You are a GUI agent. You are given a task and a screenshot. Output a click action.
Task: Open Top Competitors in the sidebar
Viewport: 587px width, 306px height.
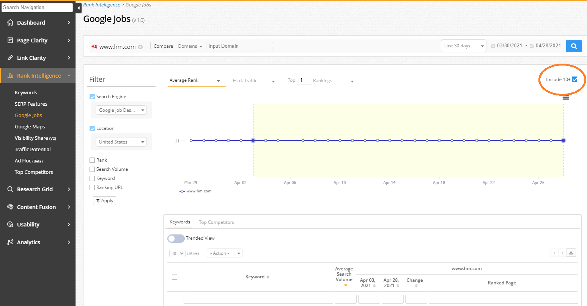34,172
